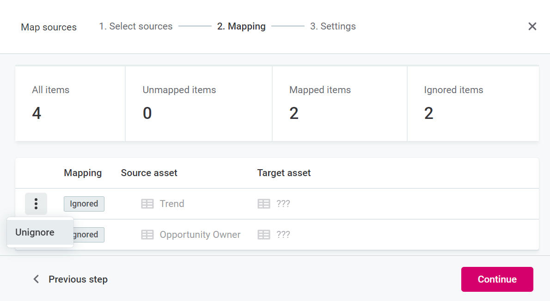Screen dimensions: 550x301
Task: Go back via Previous step
Action: pyautogui.click(x=78, y=279)
